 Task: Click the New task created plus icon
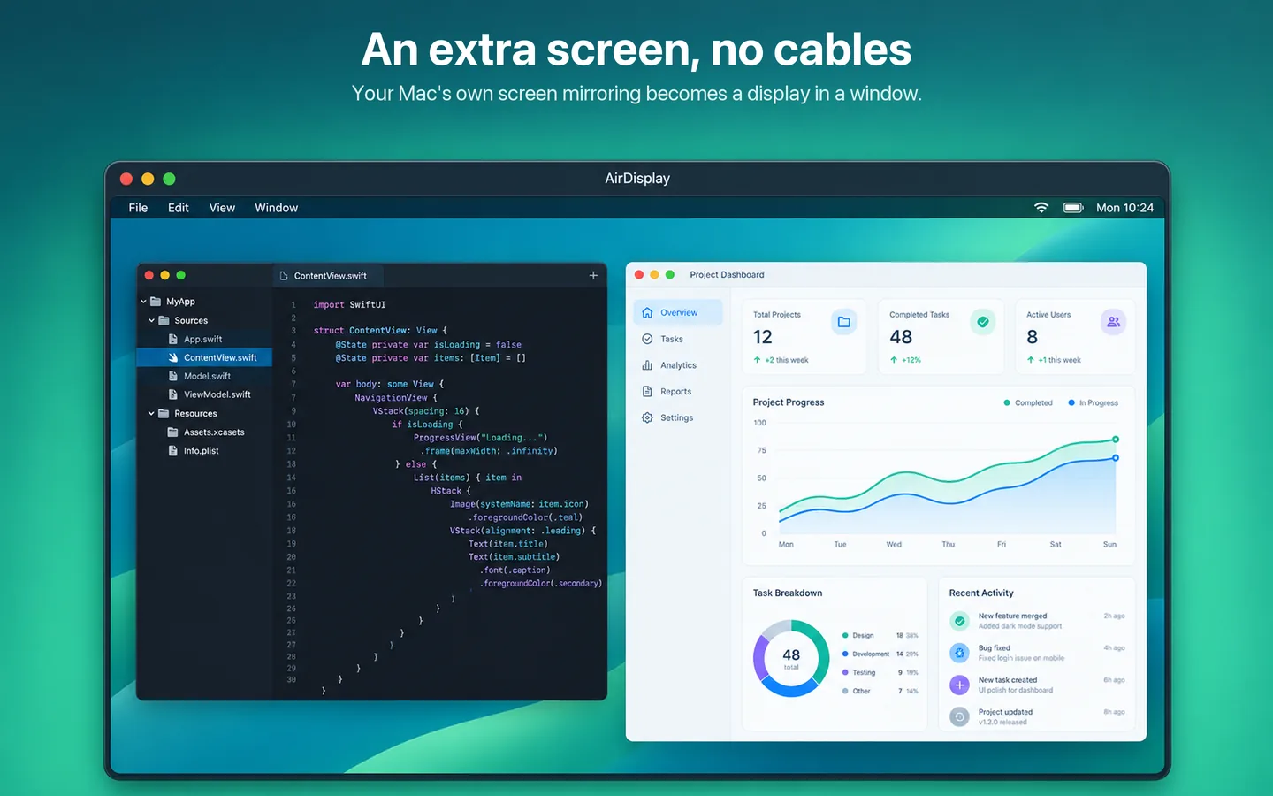coord(959,685)
